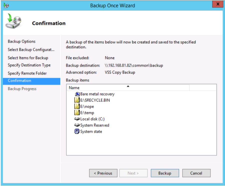Select the E:\temp item in list
The height and width of the screenshot is (186, 225).
click(x=87, y=113)
